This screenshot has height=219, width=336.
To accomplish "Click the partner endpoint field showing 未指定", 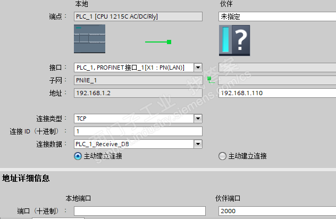I will pyautogui.click(x=278, y=16).
